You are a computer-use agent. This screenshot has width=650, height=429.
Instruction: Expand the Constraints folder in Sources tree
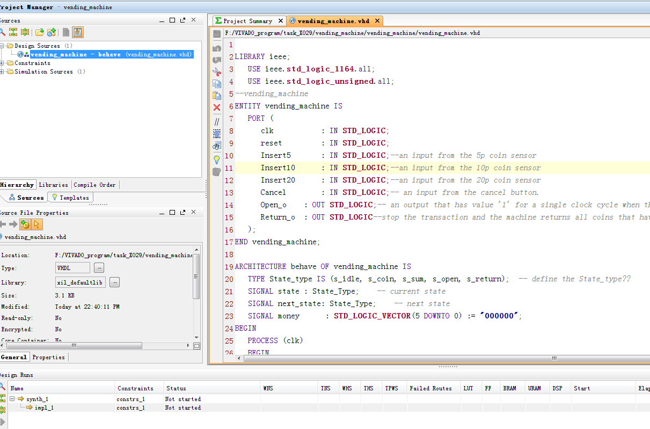pos(2,63)
